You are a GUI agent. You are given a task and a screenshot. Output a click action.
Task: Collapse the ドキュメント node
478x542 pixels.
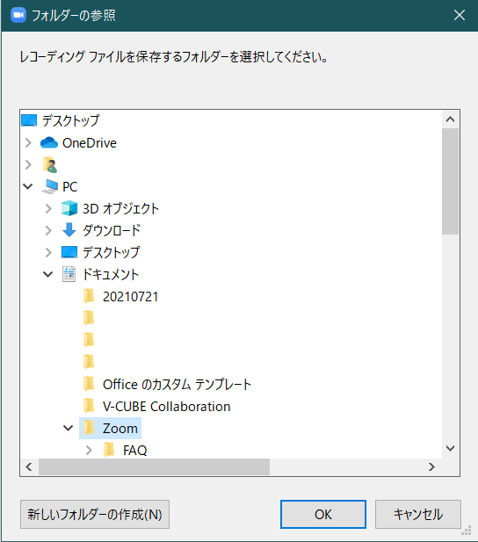click(x=47, y=274)
